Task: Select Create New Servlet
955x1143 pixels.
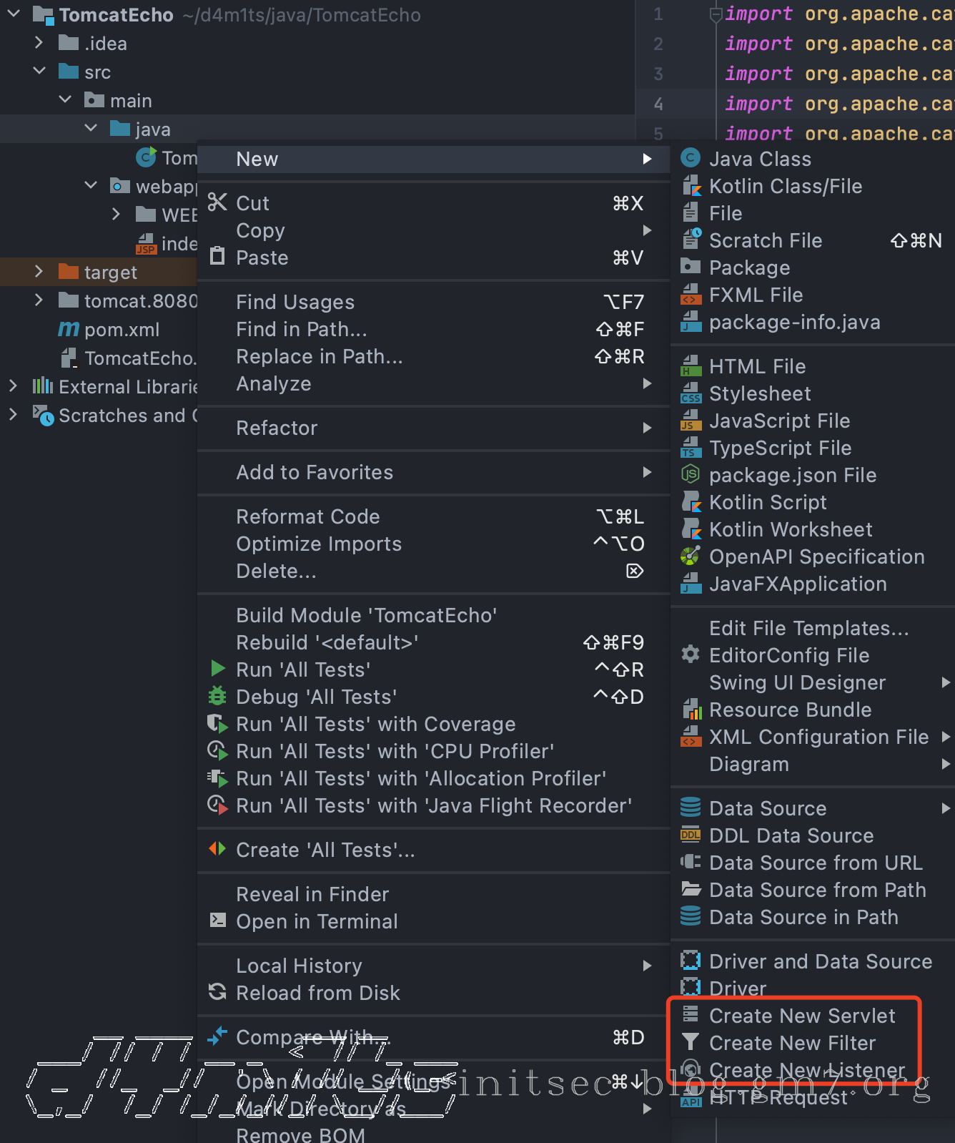Action: tap(801, 1016)
